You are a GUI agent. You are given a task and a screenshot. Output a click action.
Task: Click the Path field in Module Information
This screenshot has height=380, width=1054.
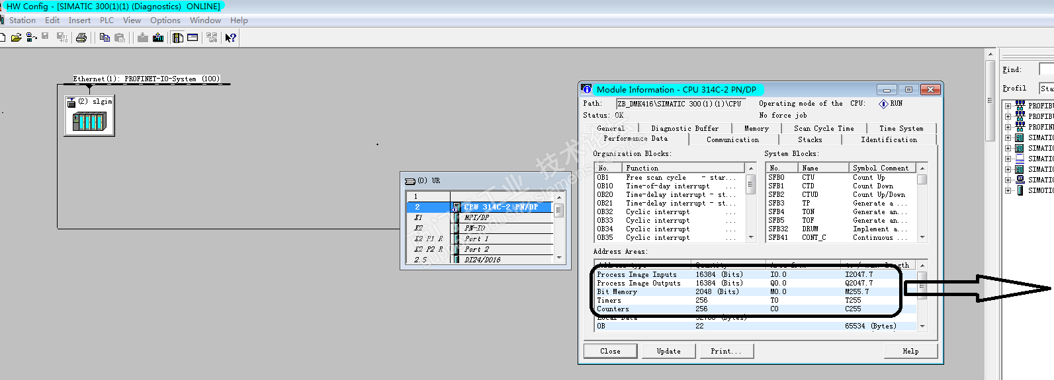point(681,104)
